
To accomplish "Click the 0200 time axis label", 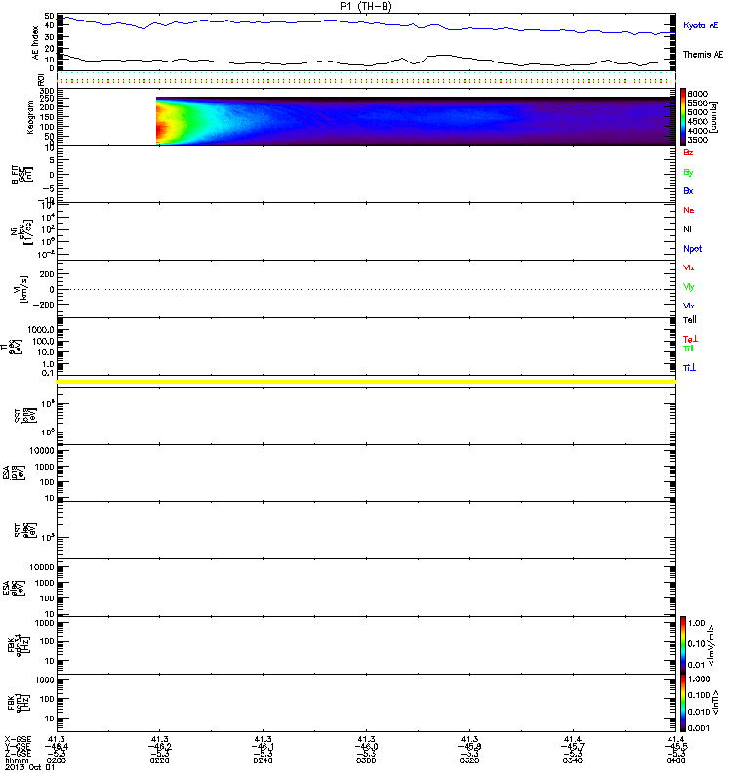I will (x=57, y=760).
